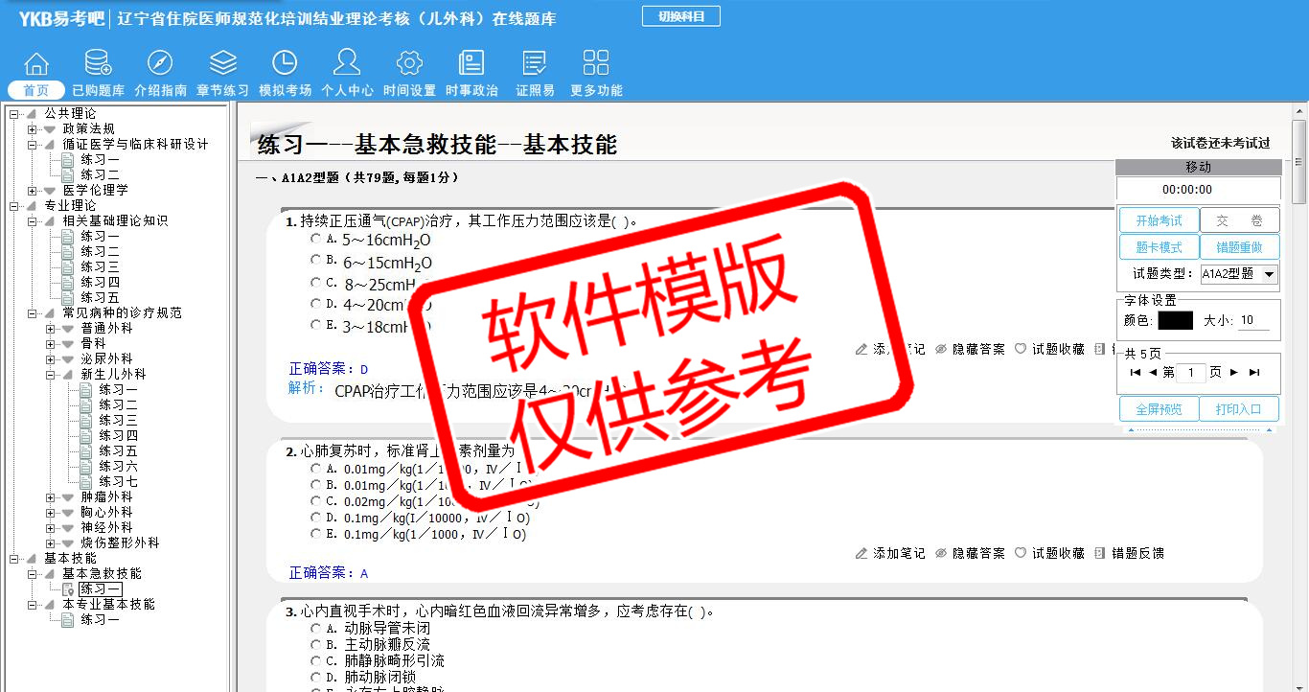Select option A for question 1

(x=315, y=239)
